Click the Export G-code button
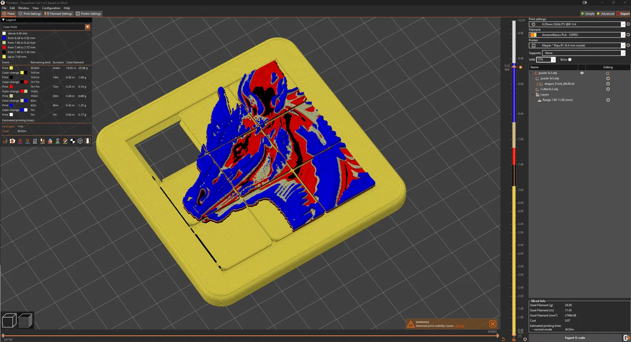The height and width of the screenshot is (342, 631). 575,338
